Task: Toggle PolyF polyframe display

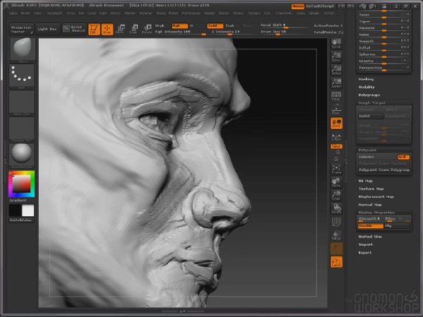Action: click(x=336, y=222)
